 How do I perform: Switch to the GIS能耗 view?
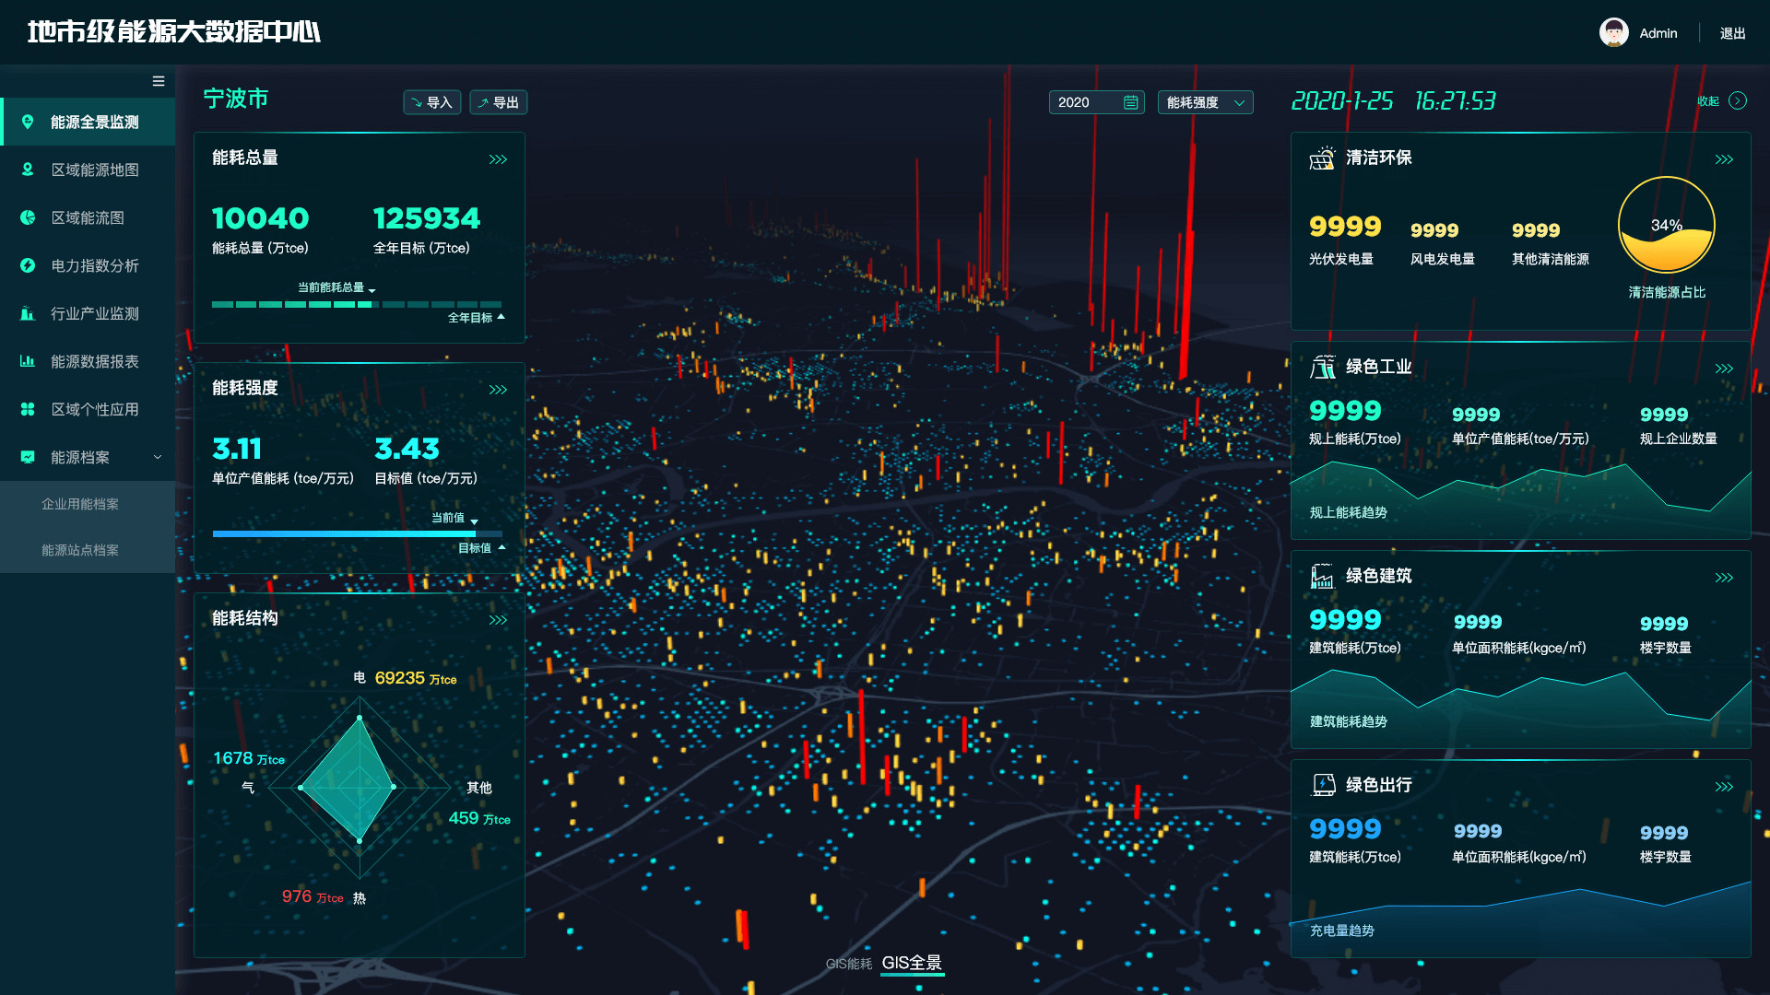click(x=848, y=964)
